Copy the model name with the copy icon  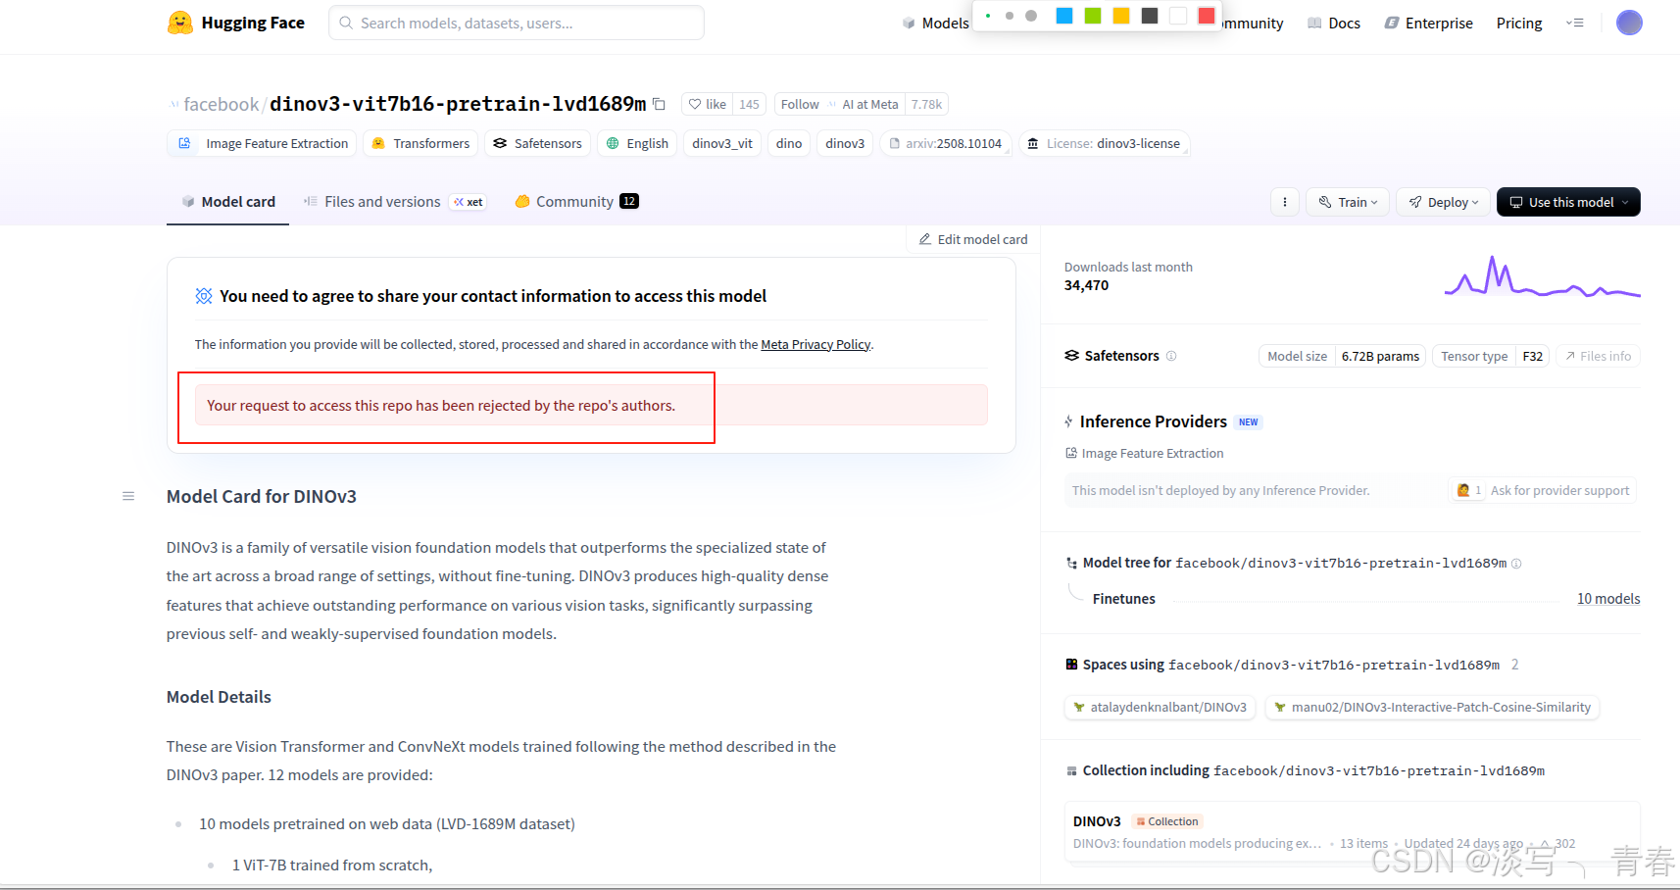tap(660, 104)
